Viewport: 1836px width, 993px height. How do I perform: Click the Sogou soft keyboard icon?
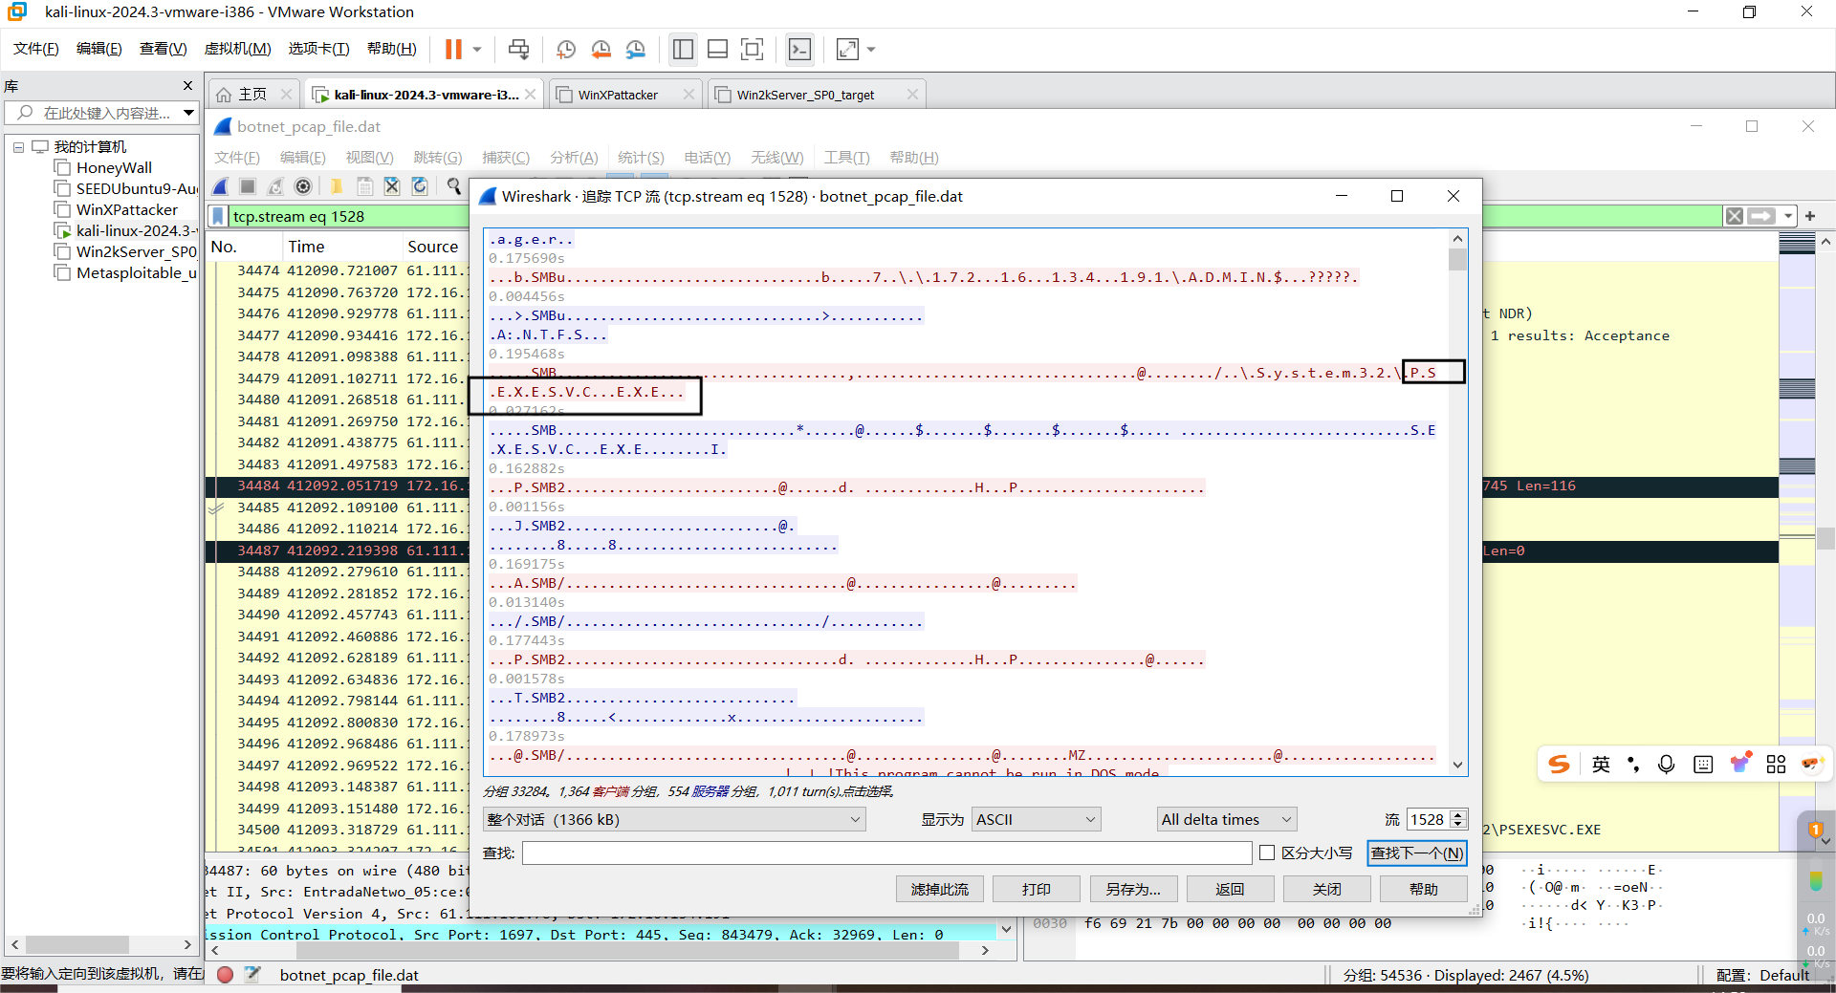pyautogui.click(x=1703, y=764)
